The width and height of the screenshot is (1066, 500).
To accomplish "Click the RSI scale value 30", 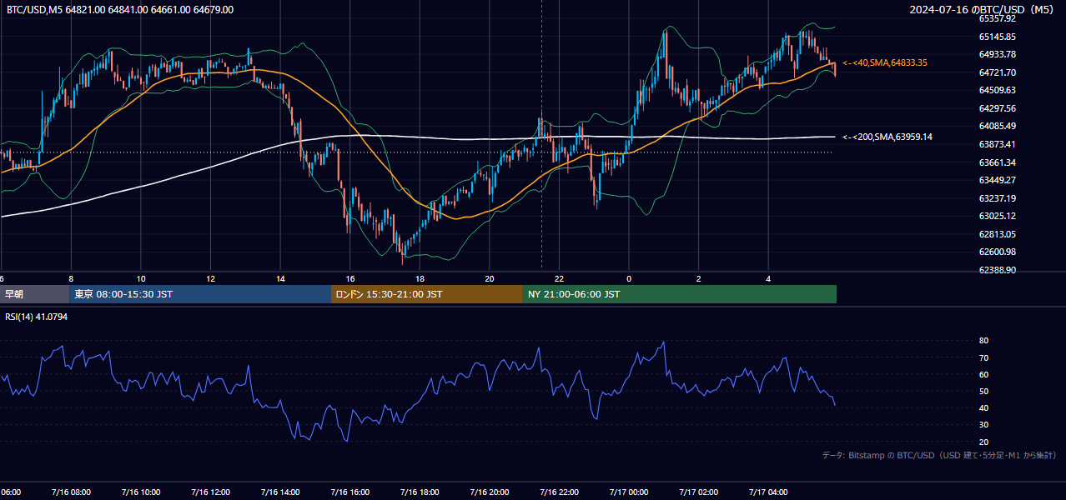I will [x=983, y=425].
